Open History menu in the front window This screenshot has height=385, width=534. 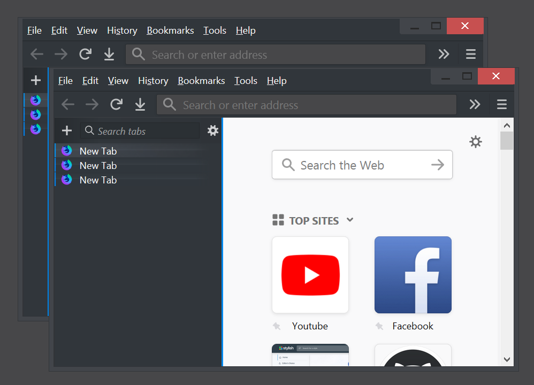tap(153, 81)
